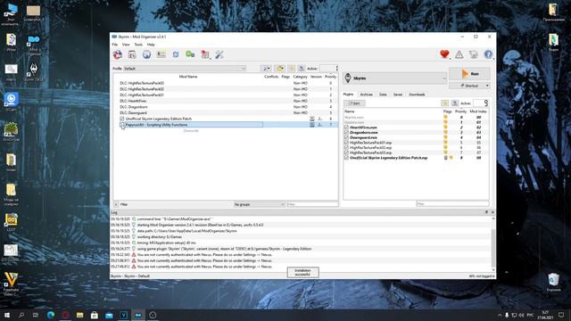Open Recycle Bin on desktop

pos(553,283)
